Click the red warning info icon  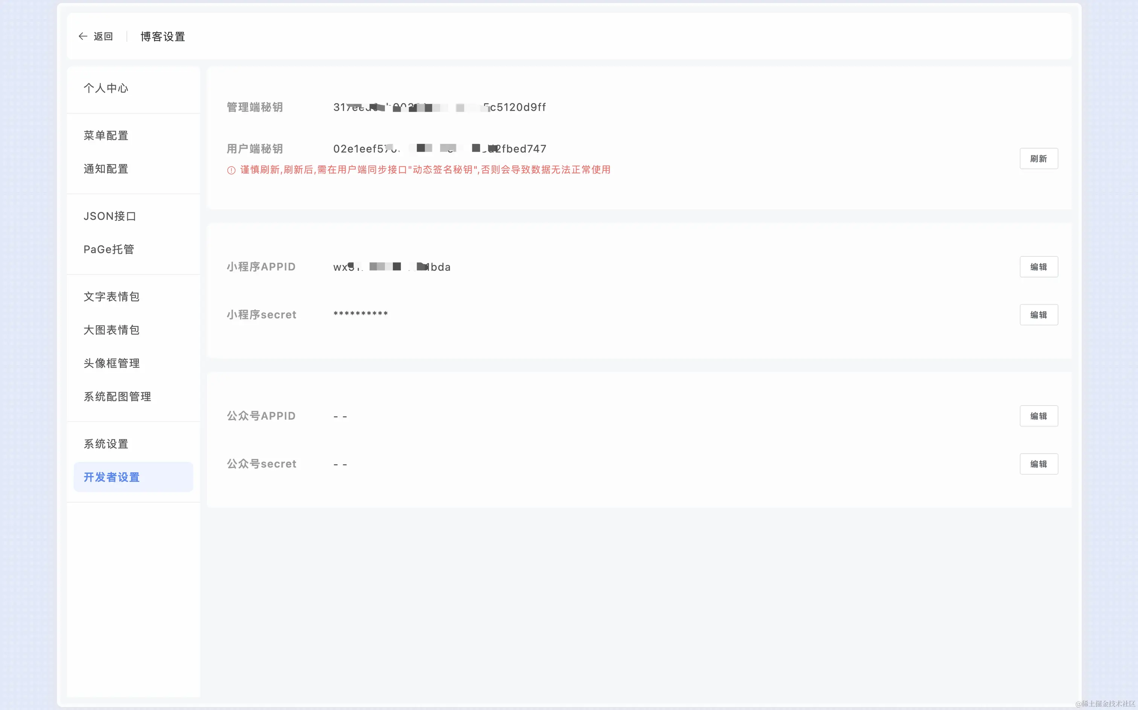pos(231,171)
